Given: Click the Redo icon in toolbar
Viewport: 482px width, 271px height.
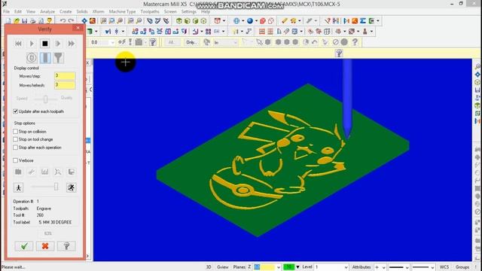Looking at the screenshot, I should [x=71, y=20].
